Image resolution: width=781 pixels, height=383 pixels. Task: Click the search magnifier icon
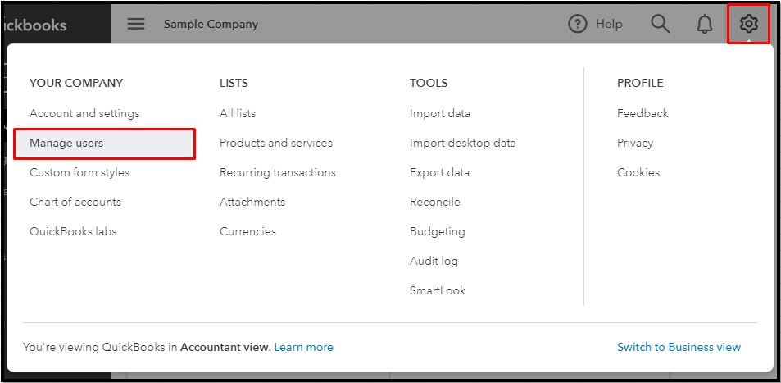pos(661,24)
